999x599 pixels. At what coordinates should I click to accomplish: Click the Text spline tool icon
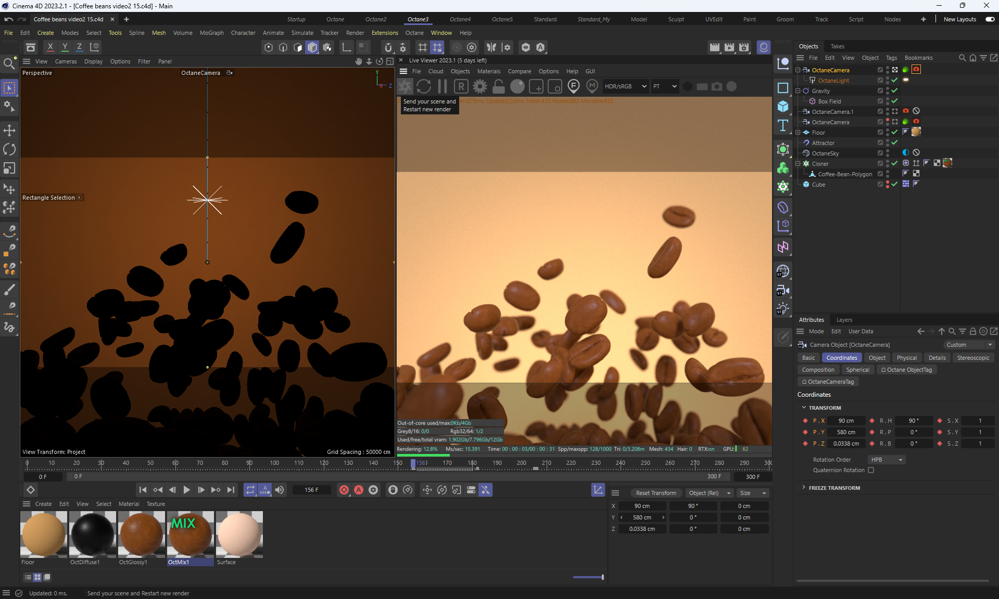coord(782,126)
